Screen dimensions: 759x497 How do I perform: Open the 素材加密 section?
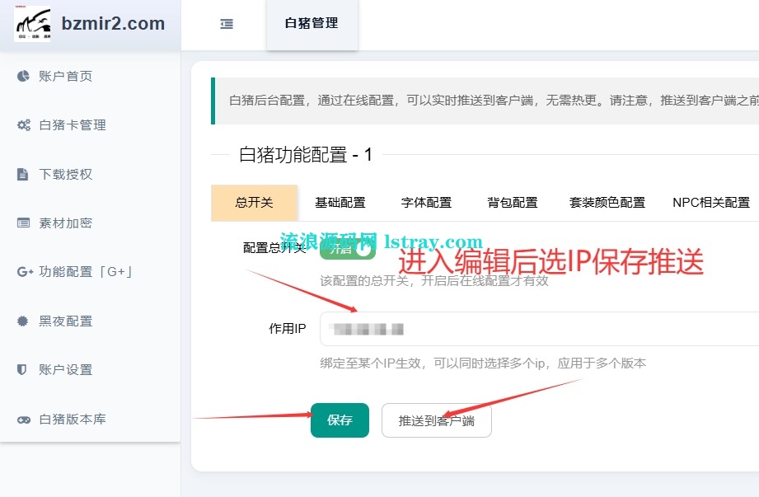click(x=66, y=223)
